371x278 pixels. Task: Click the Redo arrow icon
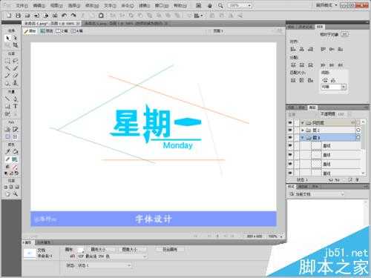[x=73, y=16]
